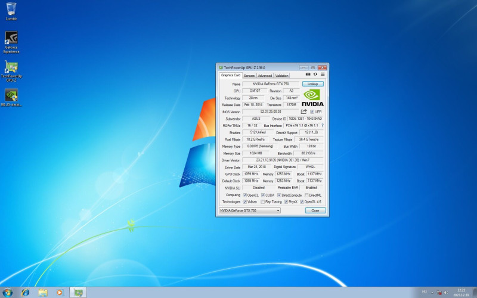Launch Windows Media Player from taskbar
This screenshot has width=477, height=298.
click(x=60, y=293)
